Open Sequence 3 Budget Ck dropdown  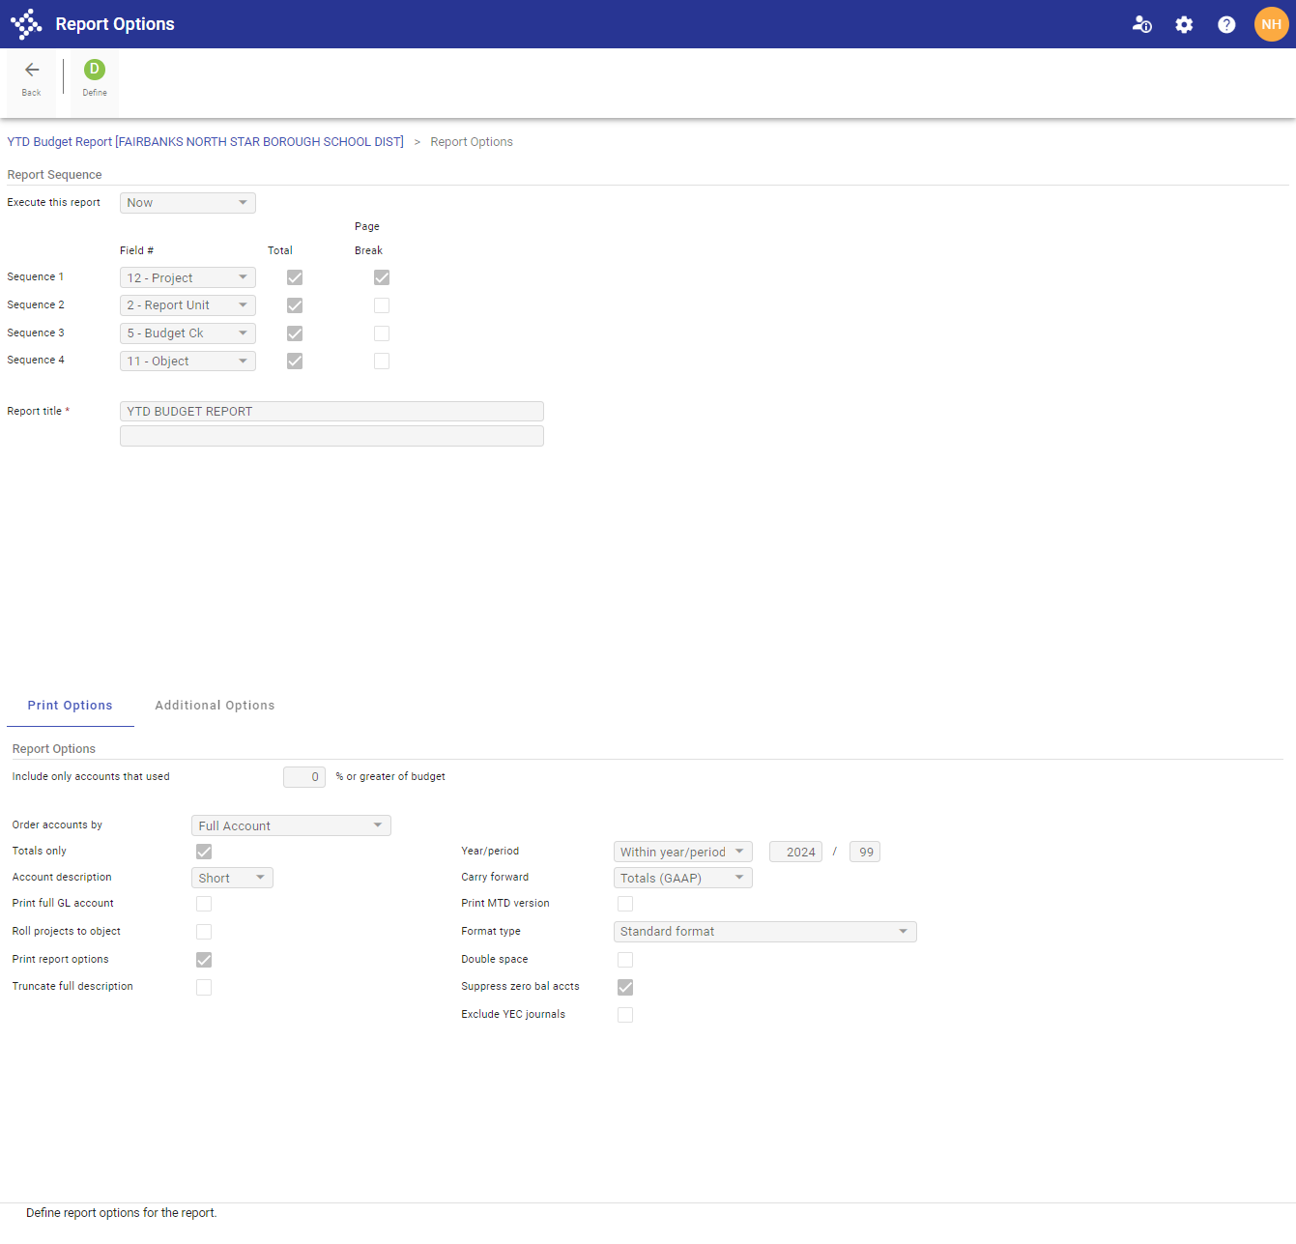pos(187,333)
